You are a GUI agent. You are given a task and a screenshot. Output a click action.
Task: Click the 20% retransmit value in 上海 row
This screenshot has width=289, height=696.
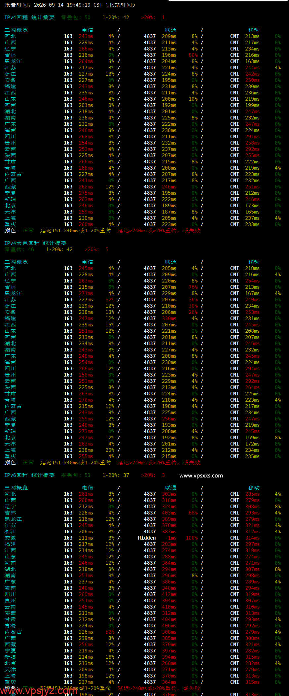110,450
